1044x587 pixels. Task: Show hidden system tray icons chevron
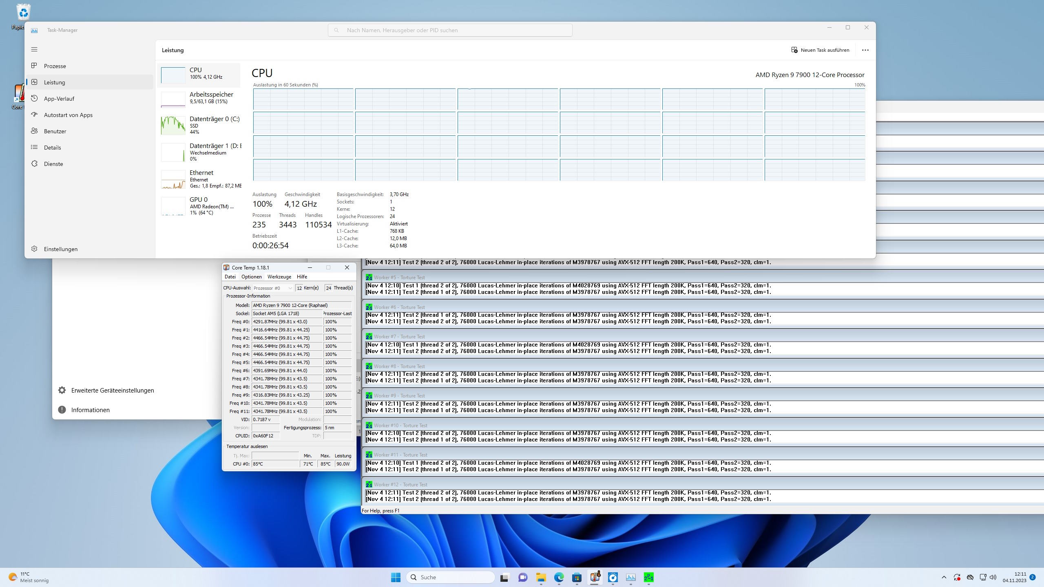coord(944,577)
